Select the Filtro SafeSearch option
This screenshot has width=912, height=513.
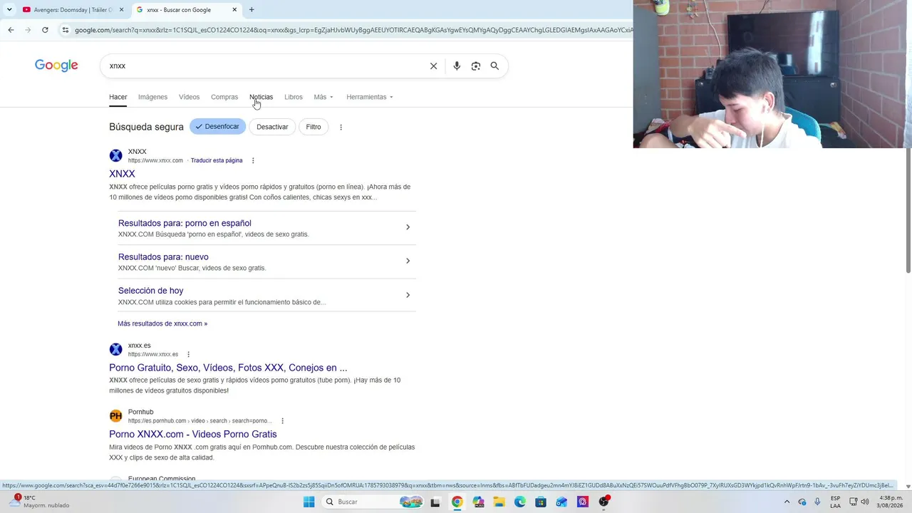(313, 127)
